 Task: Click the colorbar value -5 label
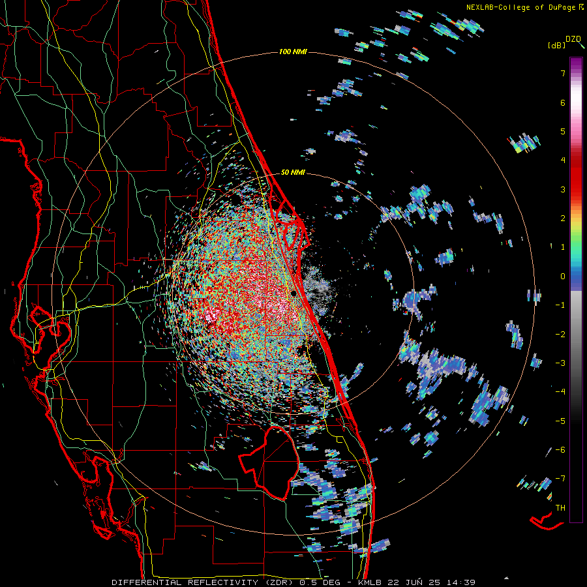click(x=560, y=421)
